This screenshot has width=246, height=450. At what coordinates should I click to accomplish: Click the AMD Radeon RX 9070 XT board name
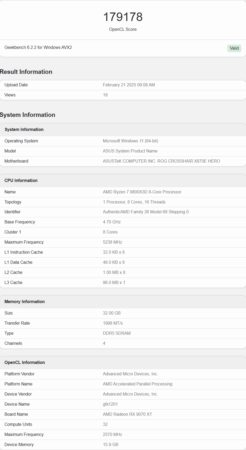click(x=127, y=414)
